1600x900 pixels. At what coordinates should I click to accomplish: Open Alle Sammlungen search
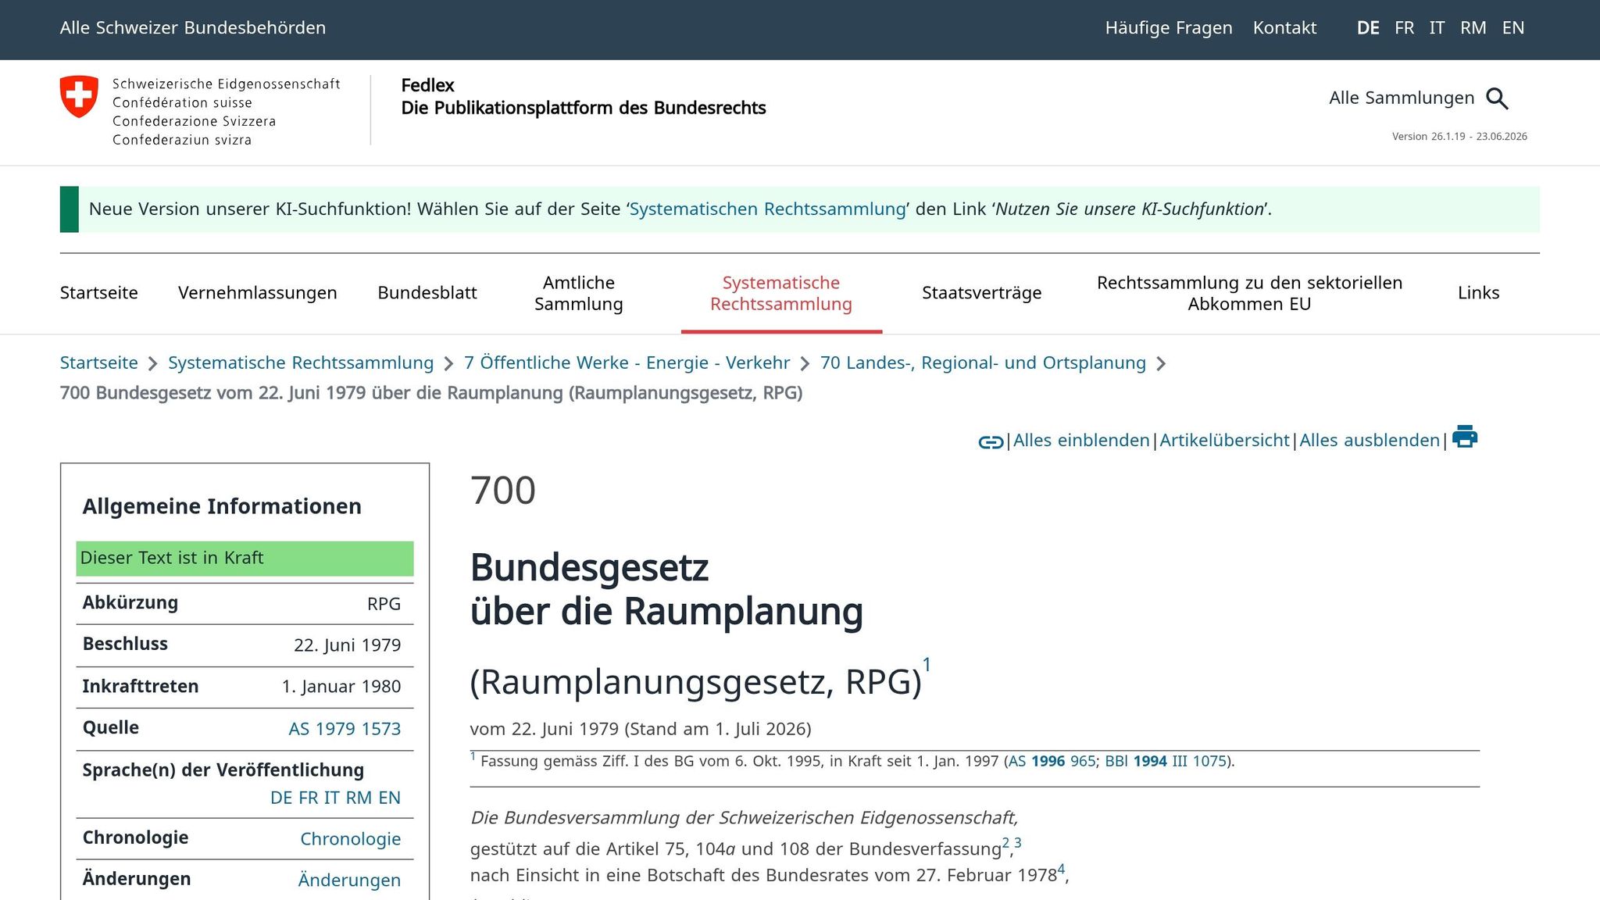[x=1402, y=98]
